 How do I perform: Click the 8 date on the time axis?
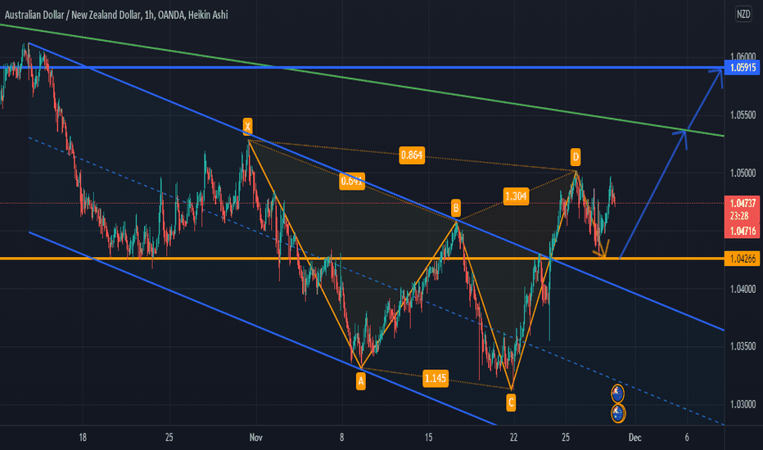pos(341,438)
